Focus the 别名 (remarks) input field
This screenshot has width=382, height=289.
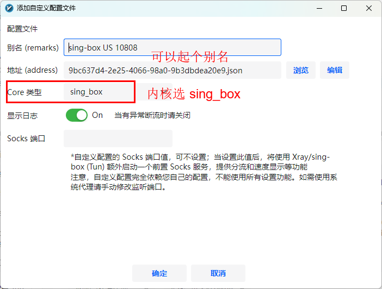coord(172,47)
